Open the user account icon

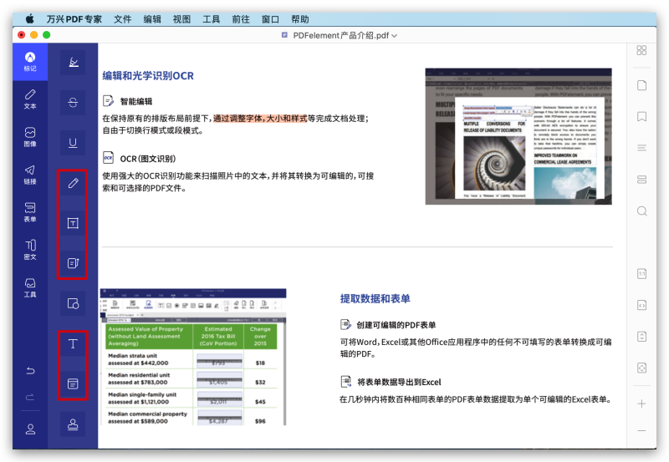click(x=30, y=429)
